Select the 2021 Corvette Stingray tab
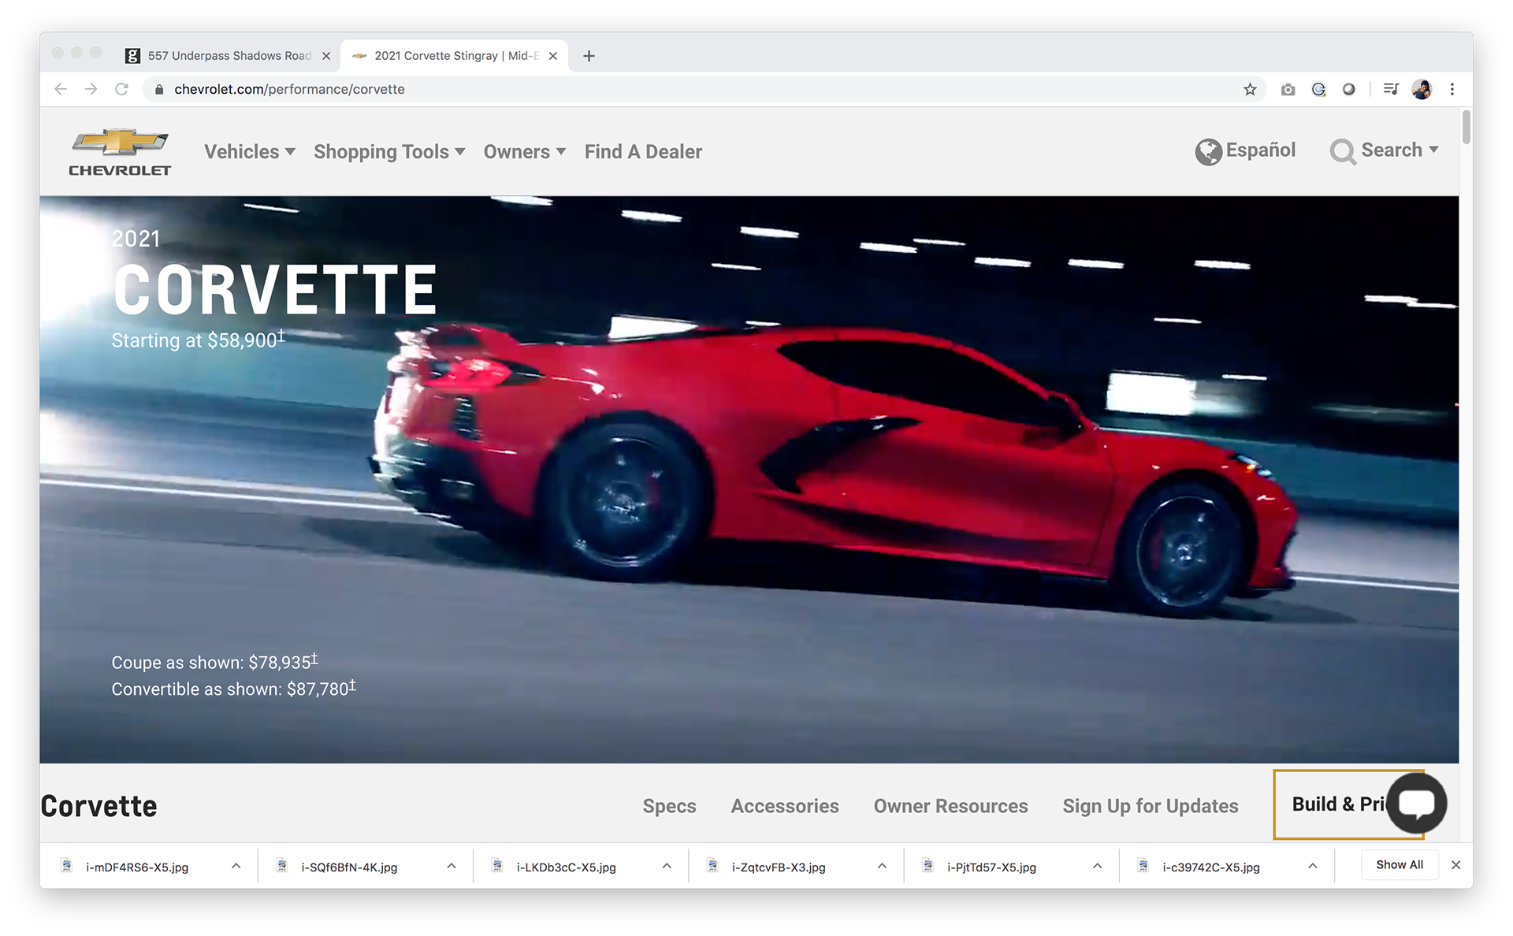This screenshot has width=1513, height=936. 455,56
